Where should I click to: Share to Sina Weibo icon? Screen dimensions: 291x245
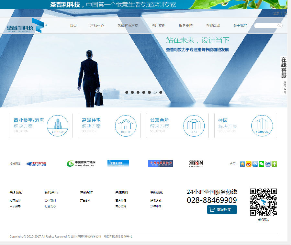pyautogui.click(x=249, y=164)
